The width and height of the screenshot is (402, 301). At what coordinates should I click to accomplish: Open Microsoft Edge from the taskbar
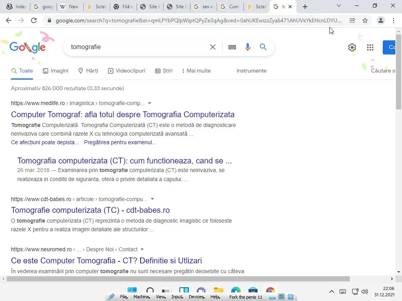[x=236, y=290]
